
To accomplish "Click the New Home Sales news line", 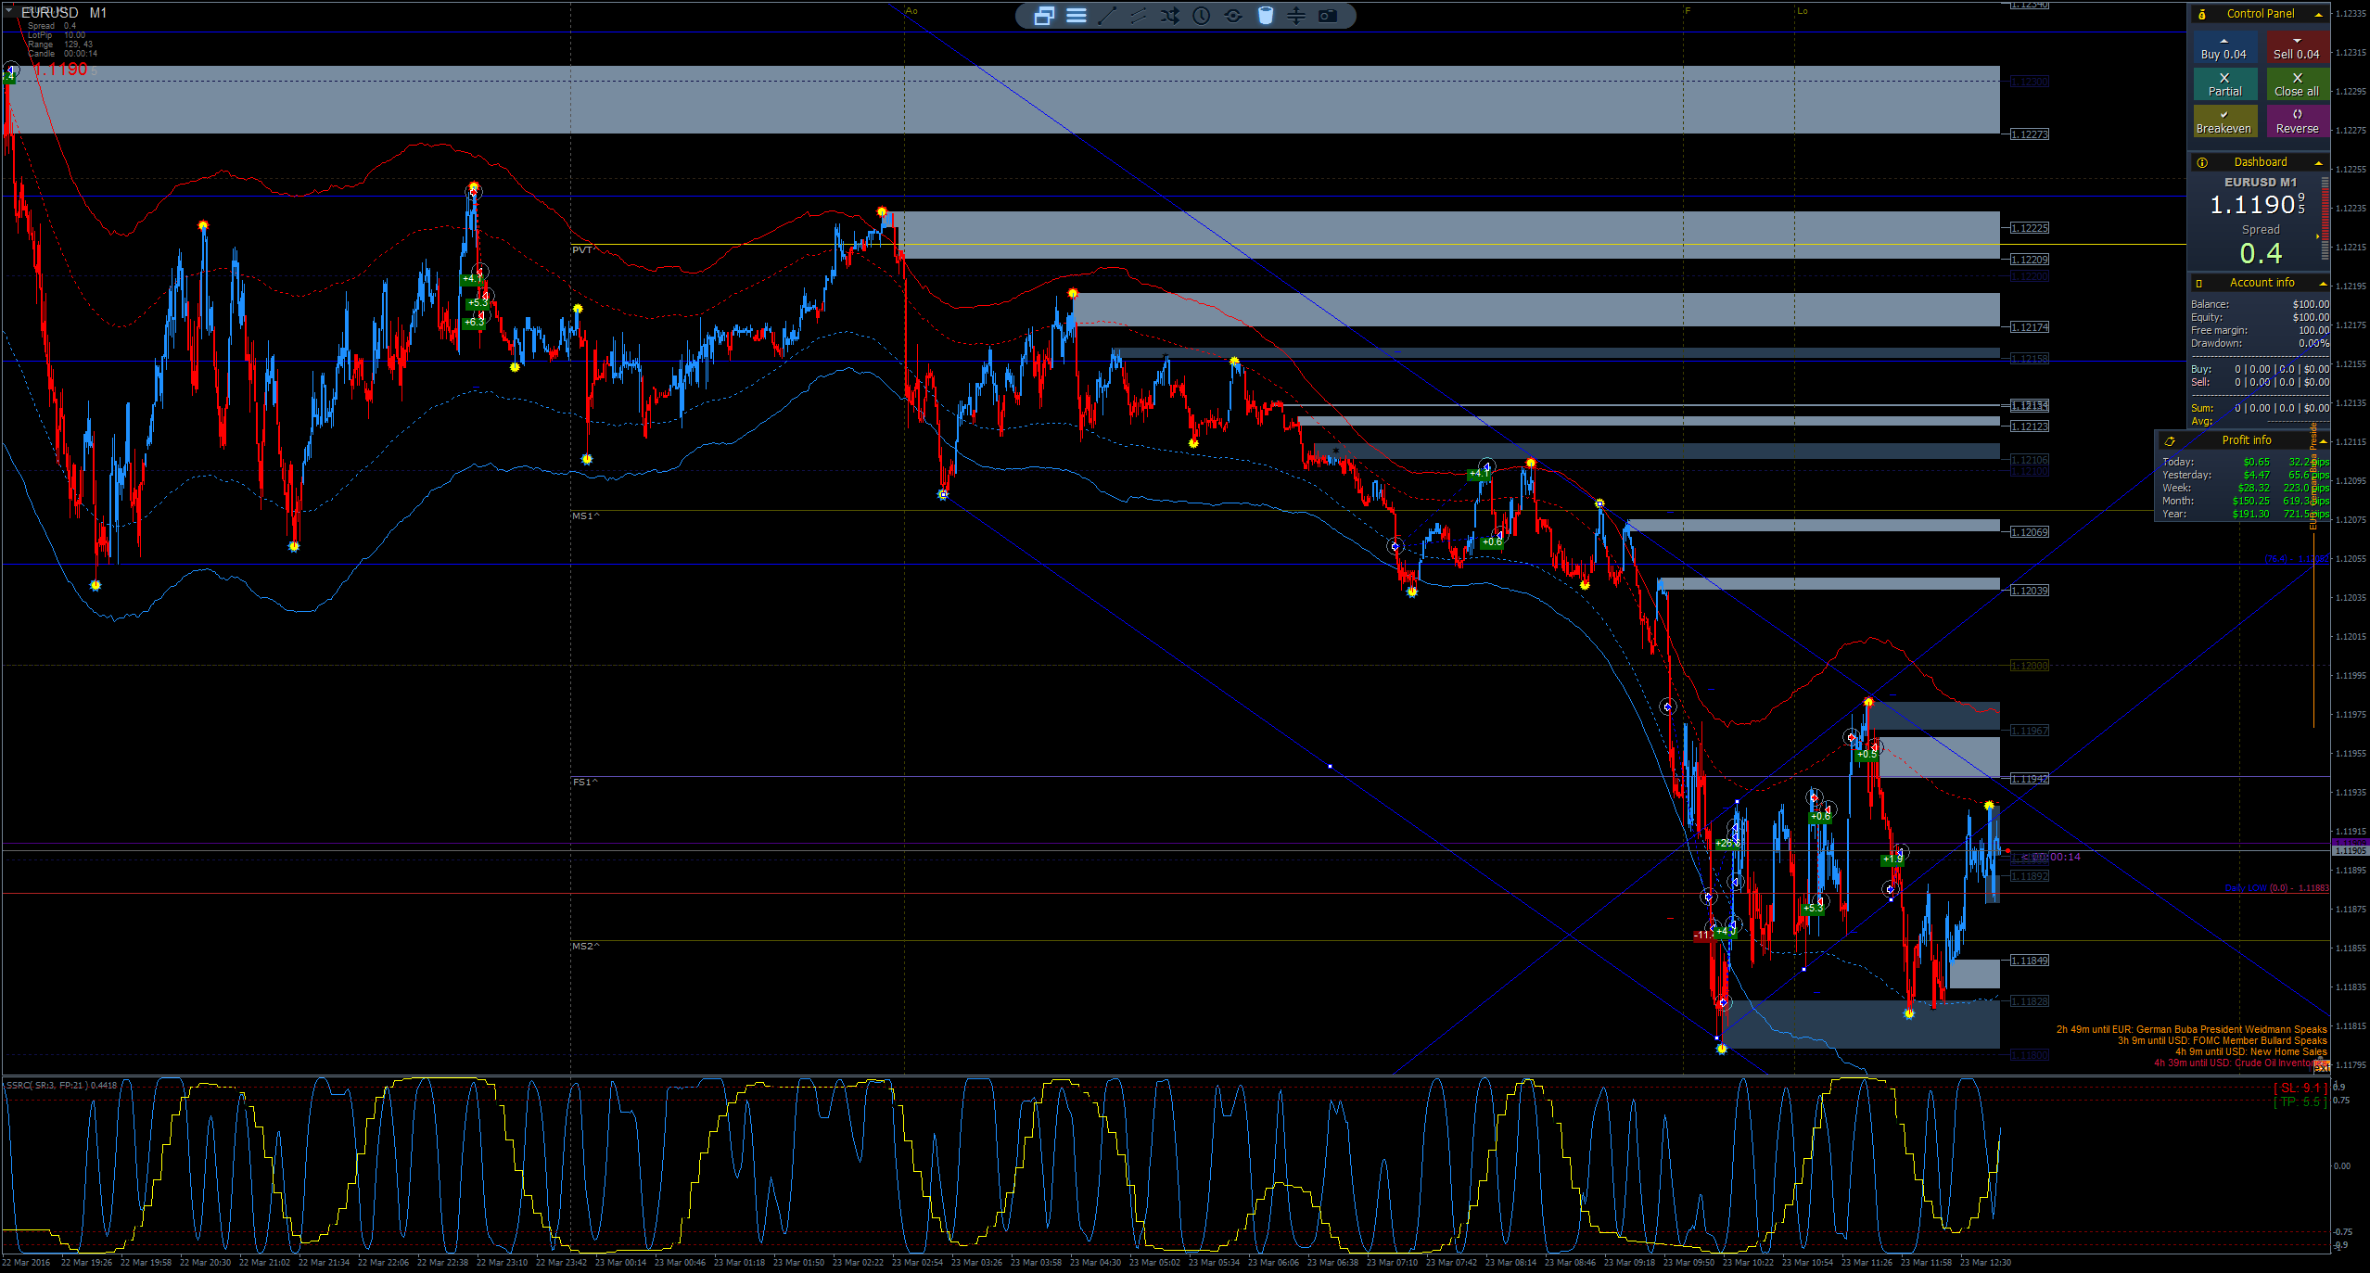I will coord(2250,1051).
